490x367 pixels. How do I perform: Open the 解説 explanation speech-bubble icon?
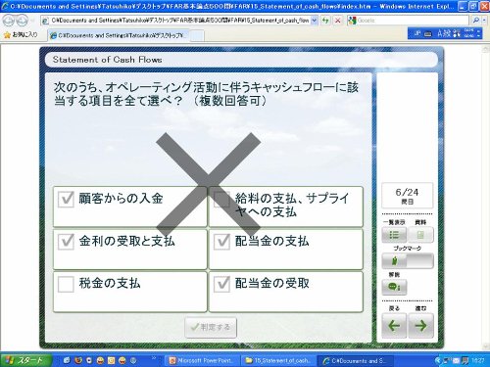point(394,287)
